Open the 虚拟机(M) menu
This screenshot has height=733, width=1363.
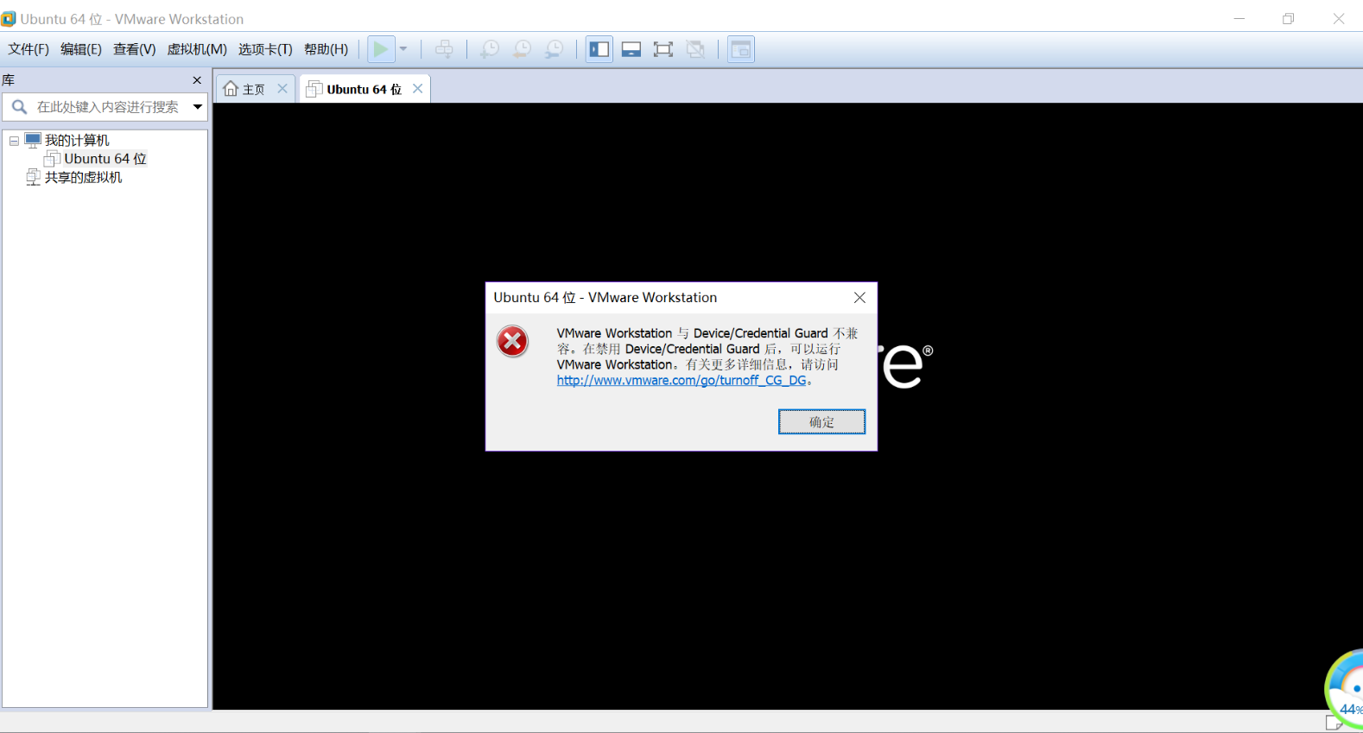pyautogui.click(x=197, y=49)
